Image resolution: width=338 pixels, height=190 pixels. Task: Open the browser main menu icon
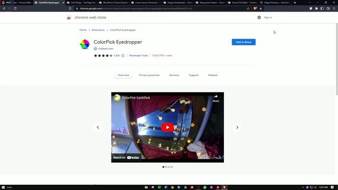tap(334, 8)
